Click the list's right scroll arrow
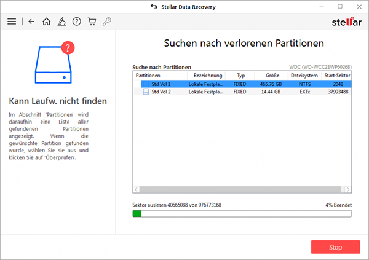The height and width of the screenshot is (260, 369). (348, 189)
